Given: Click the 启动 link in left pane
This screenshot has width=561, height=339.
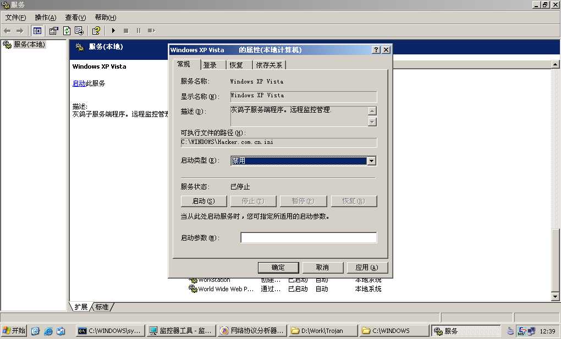Looking at the screenshot, I should [x=79, y=84].
